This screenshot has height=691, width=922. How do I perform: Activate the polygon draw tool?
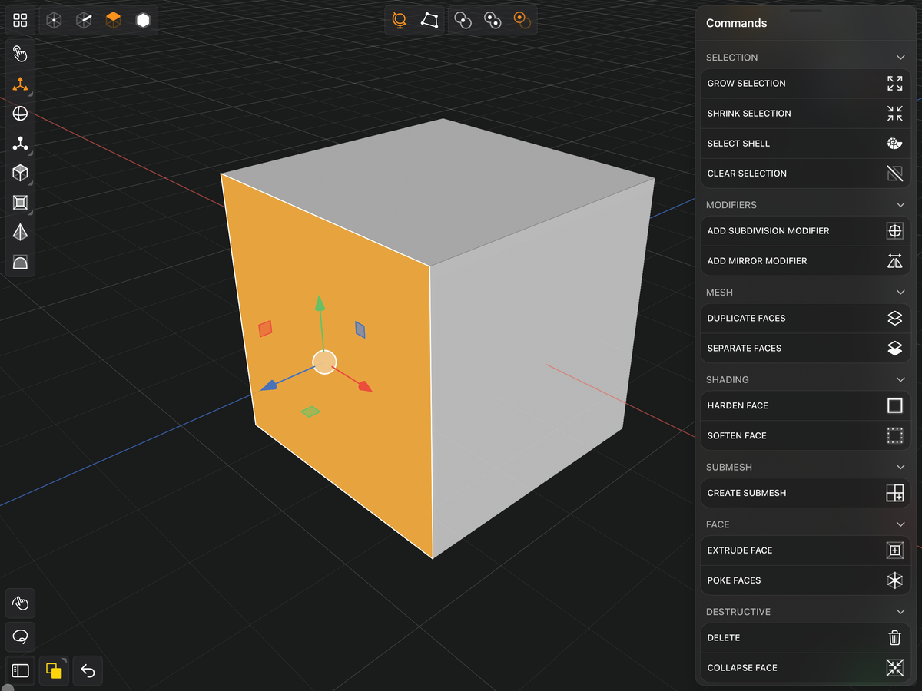pyautogui.click(x=429, y=20)
